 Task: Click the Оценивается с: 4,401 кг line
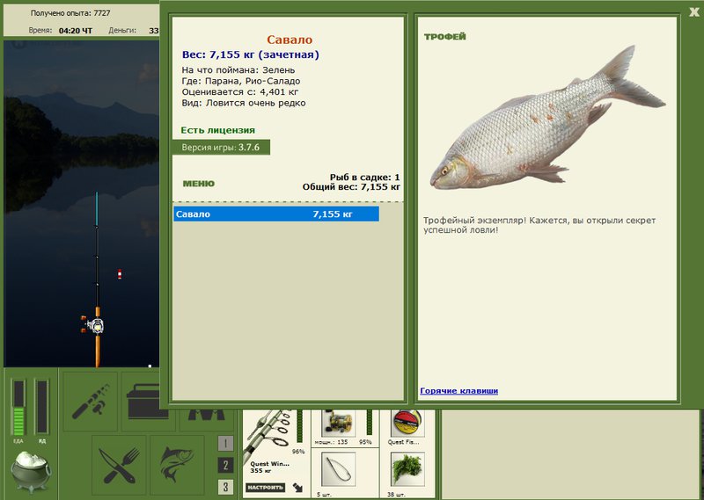pyautogui.click(x=239, y=92)
